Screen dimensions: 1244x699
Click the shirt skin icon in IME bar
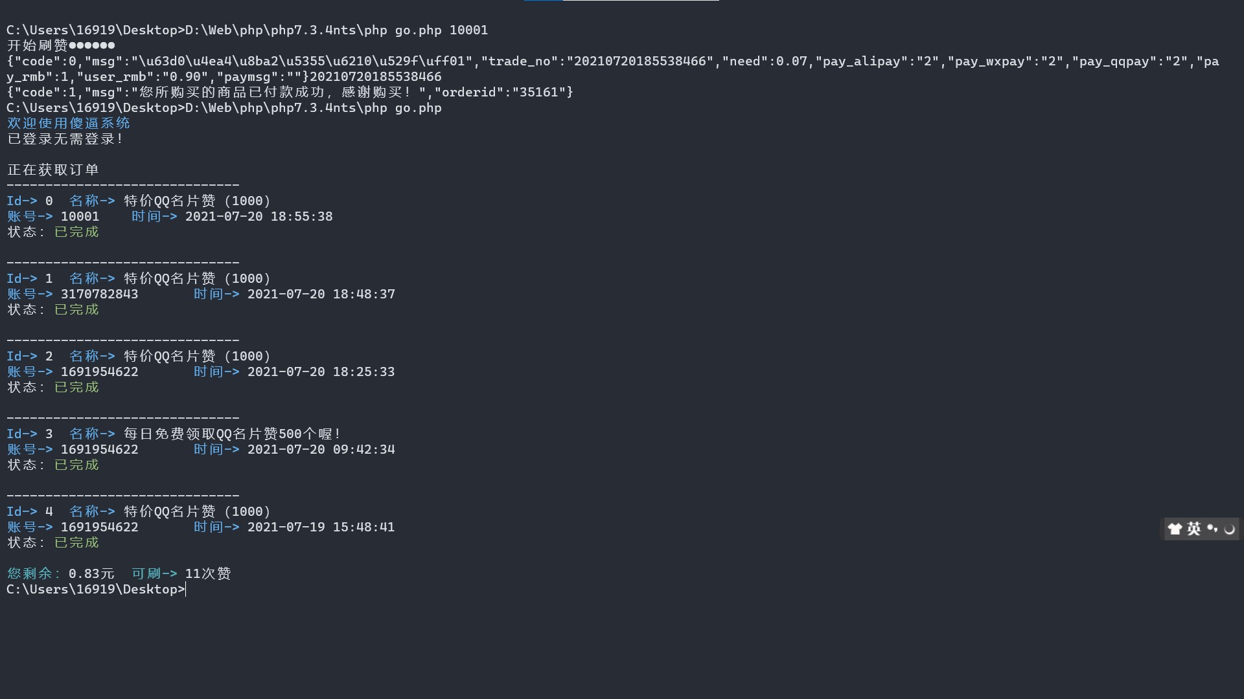pyautogui.click(x=1175, y=529)
